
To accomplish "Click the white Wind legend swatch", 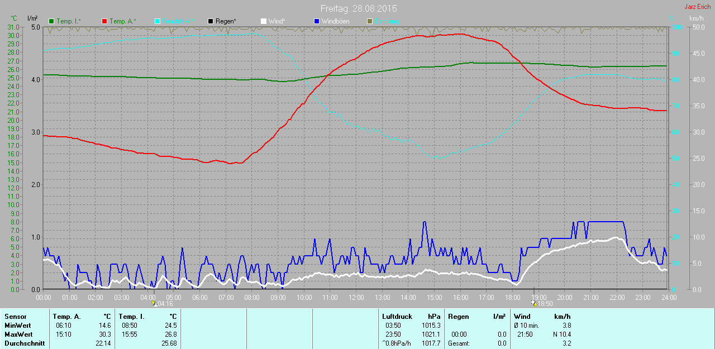I will (263, 21).
